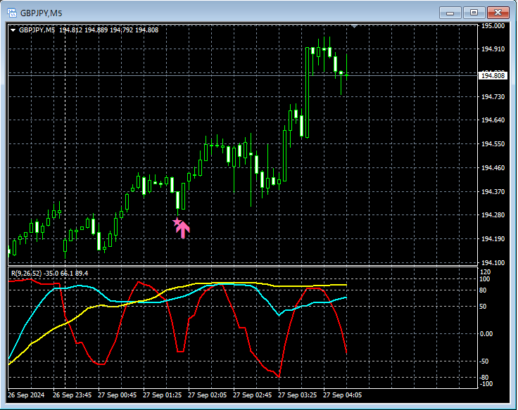This screenshot has width=518, height=410.
Task: Click the 27 Sep 01:25 time label
Action: point(162,395)
